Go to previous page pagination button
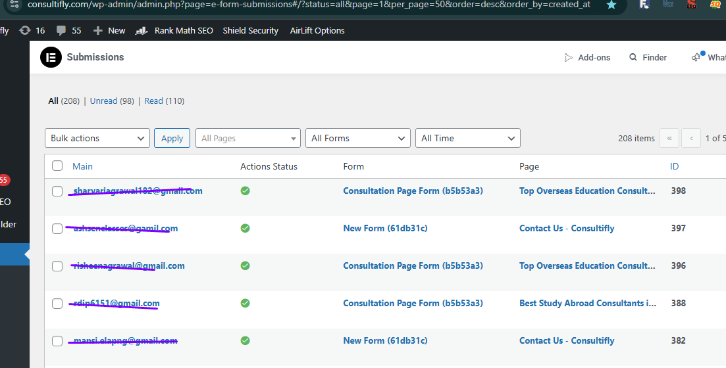726x368 pixels. [691, 138]
